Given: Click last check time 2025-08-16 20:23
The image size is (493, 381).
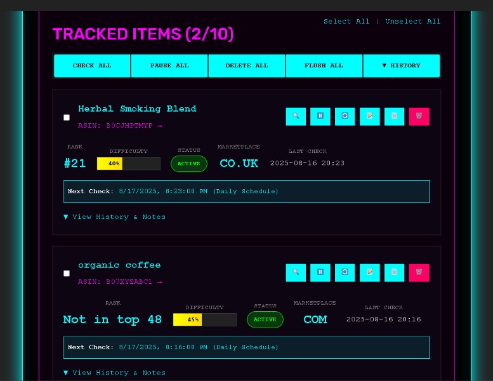Looking at the screenshot, I should coord(307,163).
